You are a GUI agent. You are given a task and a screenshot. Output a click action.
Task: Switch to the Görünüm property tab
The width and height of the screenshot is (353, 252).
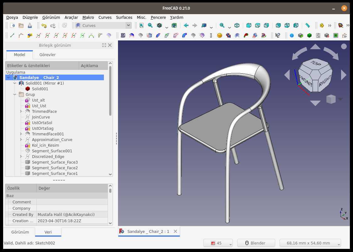coord(20,232)
